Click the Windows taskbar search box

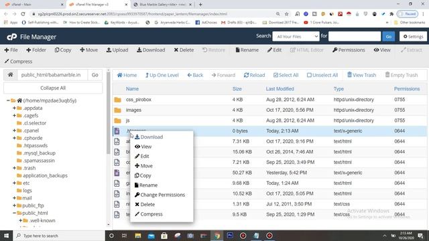coord(59,236)
